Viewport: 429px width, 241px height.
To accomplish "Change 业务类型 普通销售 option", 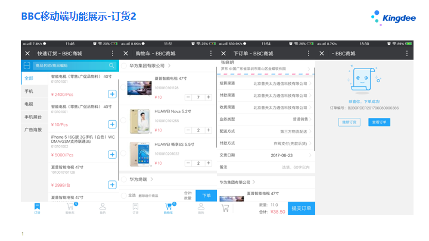I will tap(266, 119).
